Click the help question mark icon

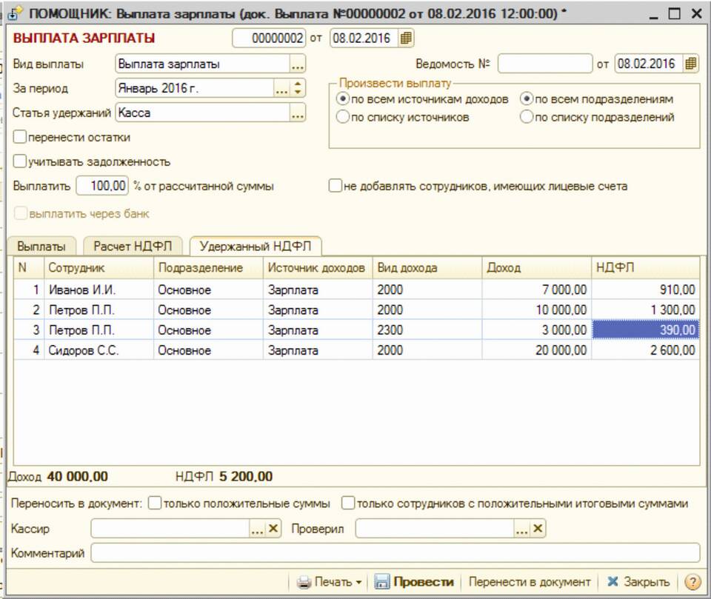[692, 582]
